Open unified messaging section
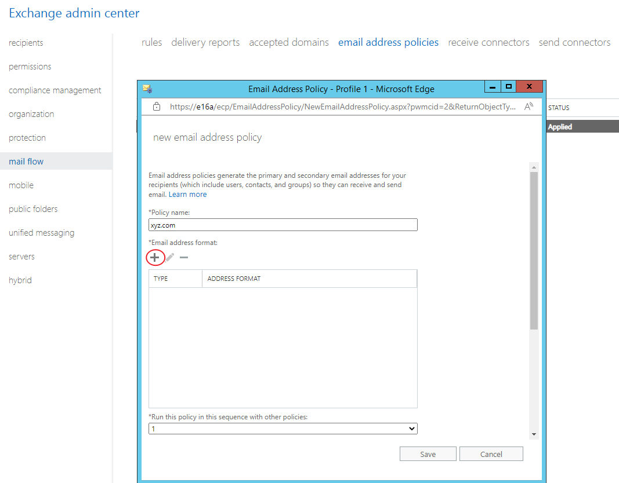Viewport: 619px width, 483px height. [x=41, y=232]
